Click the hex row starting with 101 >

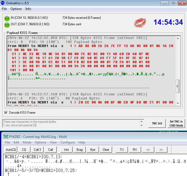click(21, 70)
